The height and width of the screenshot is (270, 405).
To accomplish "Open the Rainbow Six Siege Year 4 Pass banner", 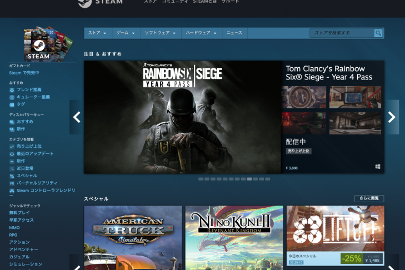I will point(182,117).
